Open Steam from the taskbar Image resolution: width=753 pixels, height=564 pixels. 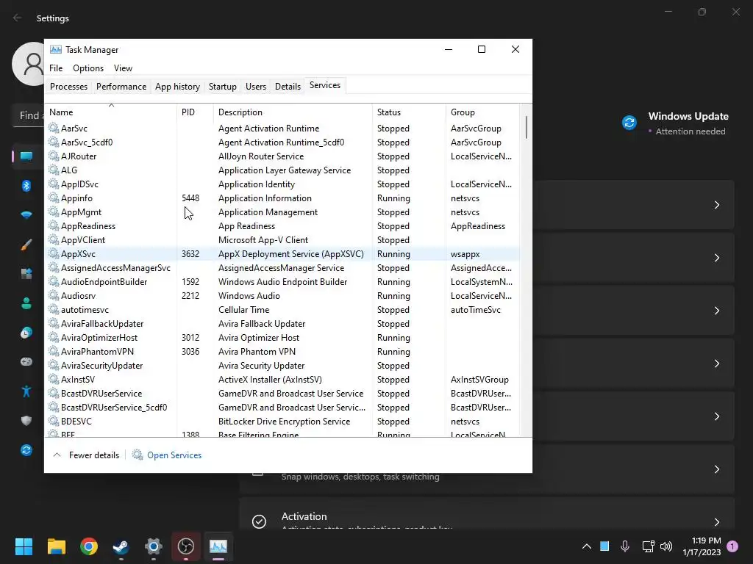point(121,546)
